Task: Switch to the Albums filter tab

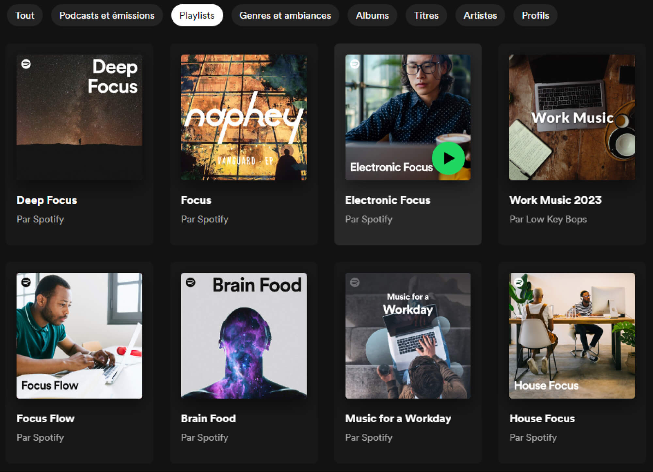Action: (x=372, y=15)
